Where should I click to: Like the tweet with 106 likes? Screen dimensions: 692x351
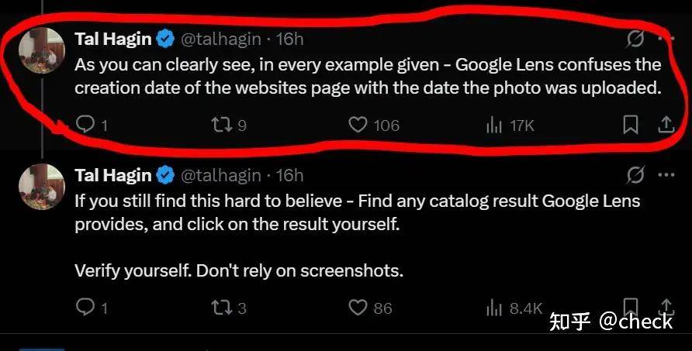coord(358,126)
